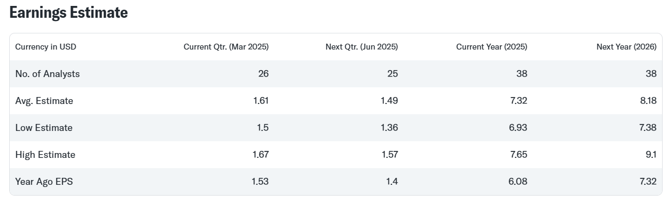Image resolution: width=668 pixels, height=201 pixels.
Task: Select the No. of Analysts row label
Action: pyautogui.click(x=48, y=74)
